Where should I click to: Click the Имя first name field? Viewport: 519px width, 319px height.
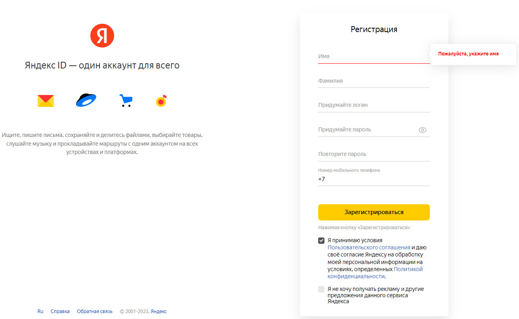coord(374,56)
